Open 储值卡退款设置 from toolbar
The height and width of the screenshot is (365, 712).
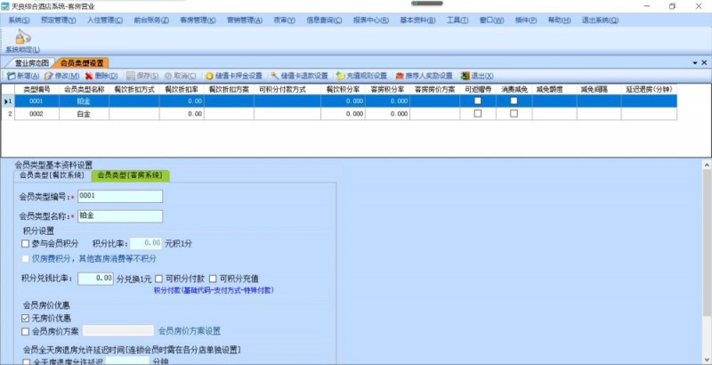(x=299, y=76)
